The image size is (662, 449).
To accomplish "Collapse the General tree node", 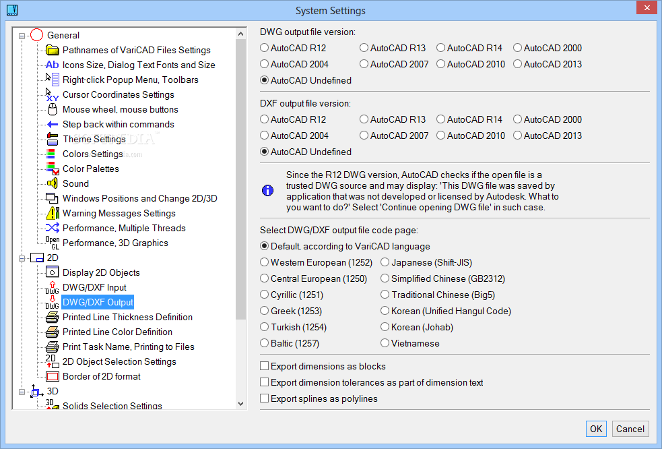I will tap(22, 36).
